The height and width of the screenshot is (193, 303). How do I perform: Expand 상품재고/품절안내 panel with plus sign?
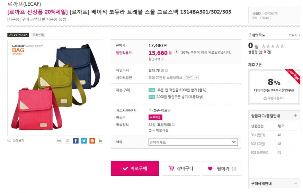[295, 116]
